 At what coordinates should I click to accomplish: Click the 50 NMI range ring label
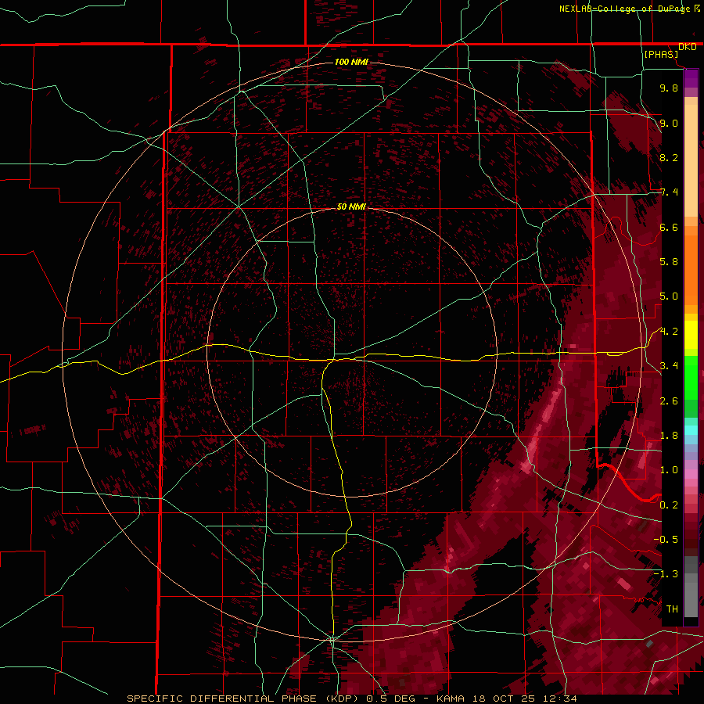(x=351, y=207)
